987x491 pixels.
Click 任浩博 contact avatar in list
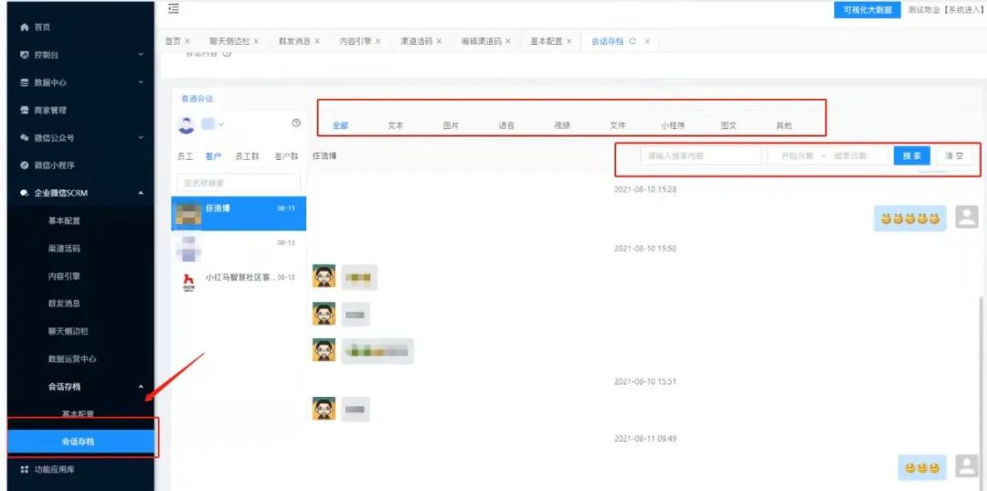pos(186,214)
